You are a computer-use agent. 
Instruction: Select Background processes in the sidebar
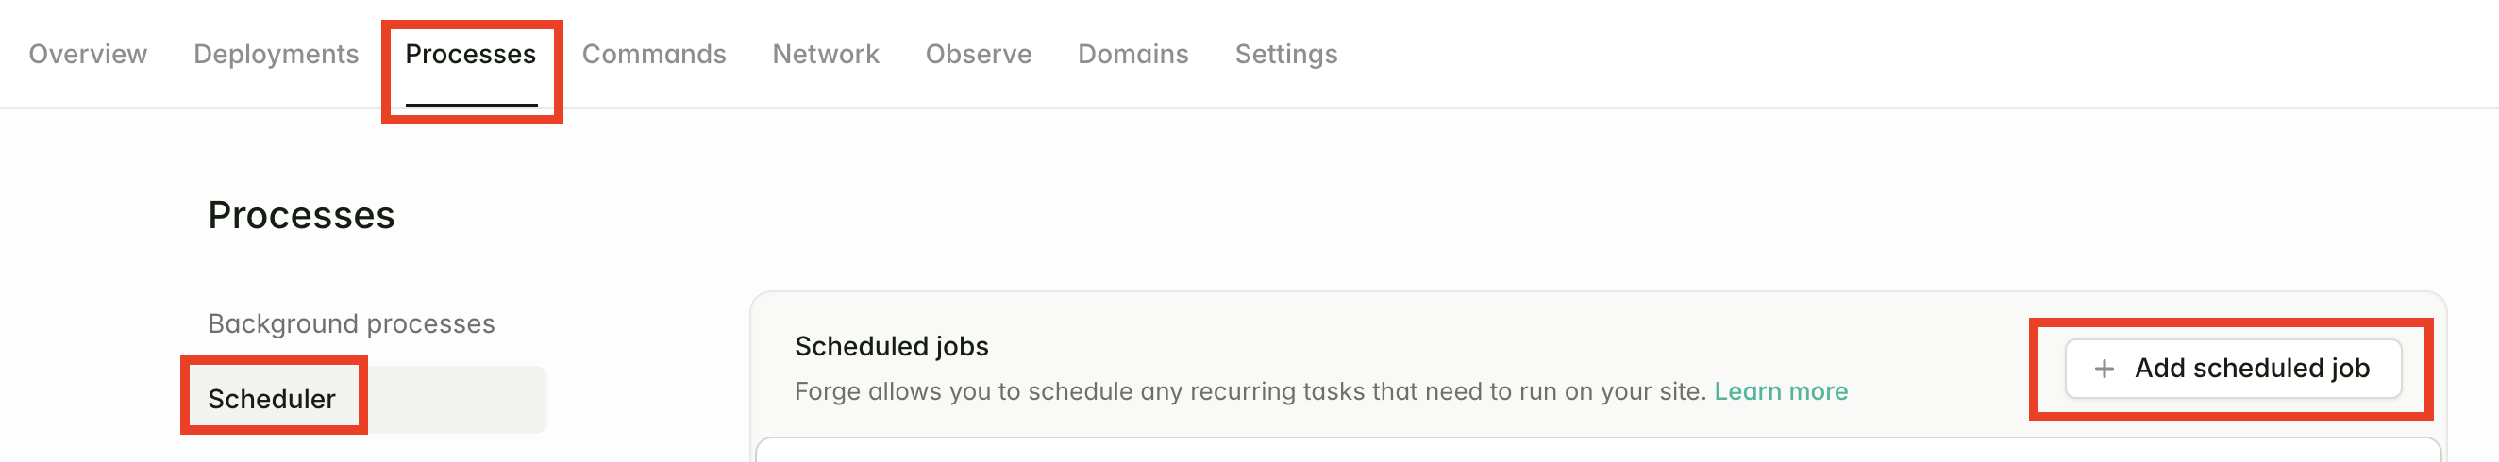pyautogui.click(x=351, y=323)
